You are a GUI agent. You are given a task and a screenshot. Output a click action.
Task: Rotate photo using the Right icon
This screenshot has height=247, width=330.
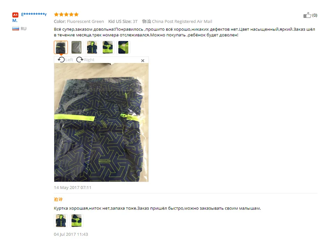click(80, 60)
